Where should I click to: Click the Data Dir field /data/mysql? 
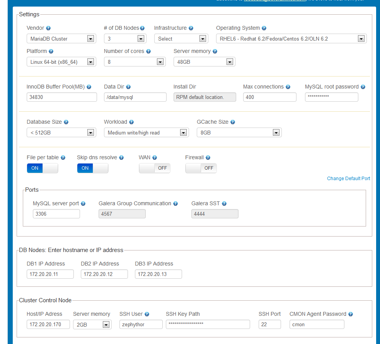pos(135,97)
